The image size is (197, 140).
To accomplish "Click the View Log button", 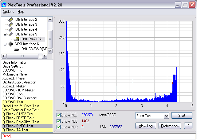I will [x=146, y=126].
